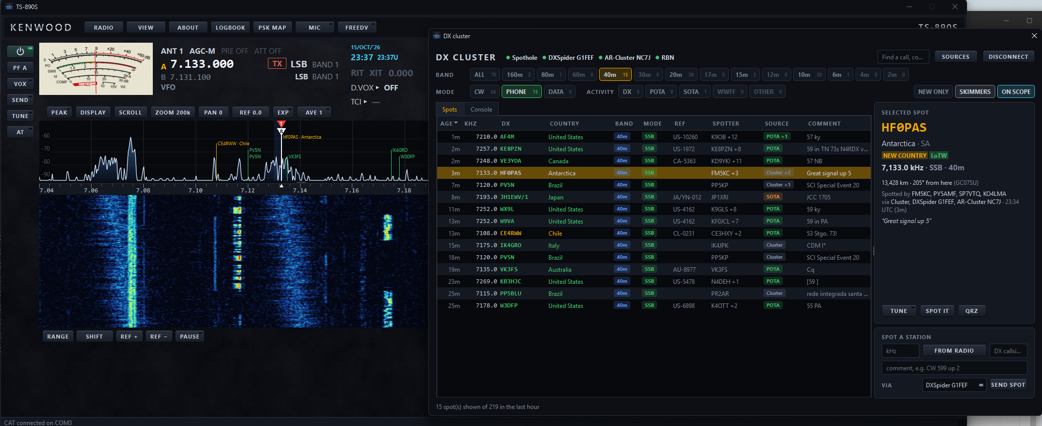The width and height of the screenshot is (1042, 426).
Task: Enable the CW mode filter
Action: point(485,92)
